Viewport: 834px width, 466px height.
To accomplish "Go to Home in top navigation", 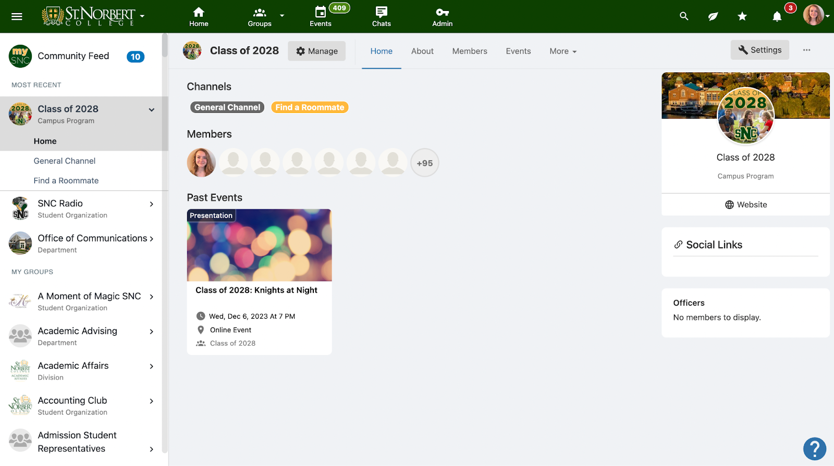I will point(199,17).
